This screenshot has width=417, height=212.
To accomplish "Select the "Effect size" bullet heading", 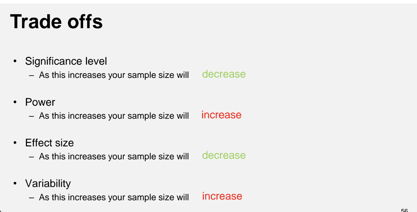I will click(49, 143).
